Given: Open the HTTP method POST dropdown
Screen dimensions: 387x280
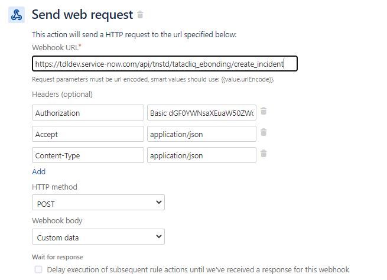Looking at the screenshot, I should 98,203.
